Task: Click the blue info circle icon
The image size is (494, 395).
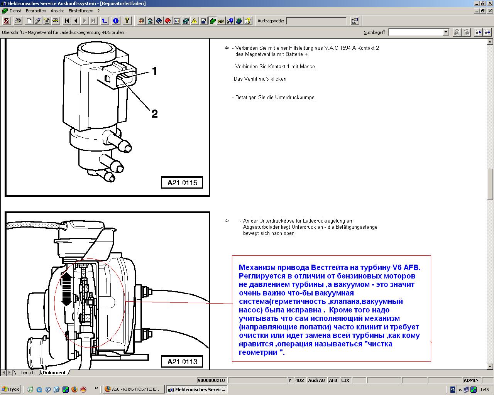Action: 115,21
